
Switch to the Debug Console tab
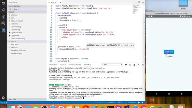pyautogui.click(x=75, y=65)
